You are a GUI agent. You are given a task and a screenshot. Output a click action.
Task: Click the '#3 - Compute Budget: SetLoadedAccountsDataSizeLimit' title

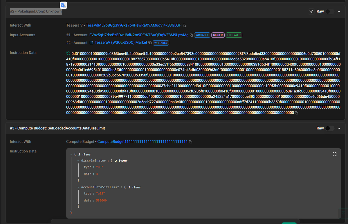[57, 128]
